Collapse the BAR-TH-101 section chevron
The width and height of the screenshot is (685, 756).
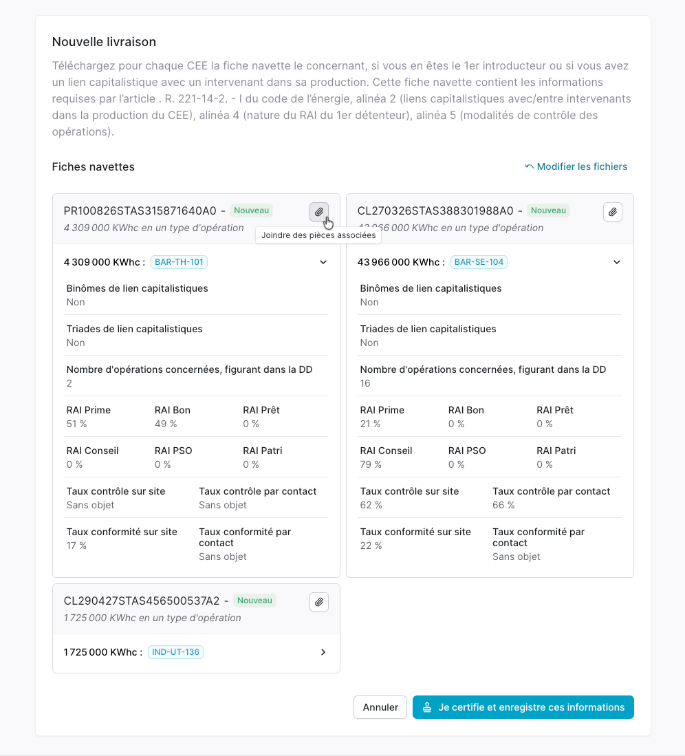323,262
